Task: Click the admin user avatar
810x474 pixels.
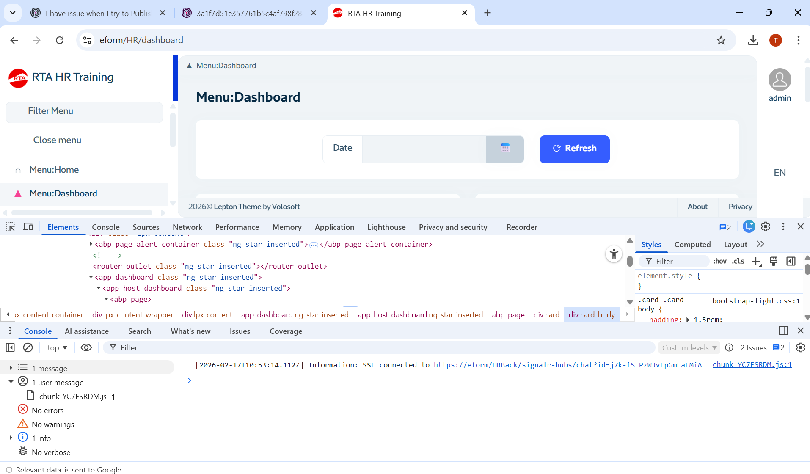Action: click(780, 80)
